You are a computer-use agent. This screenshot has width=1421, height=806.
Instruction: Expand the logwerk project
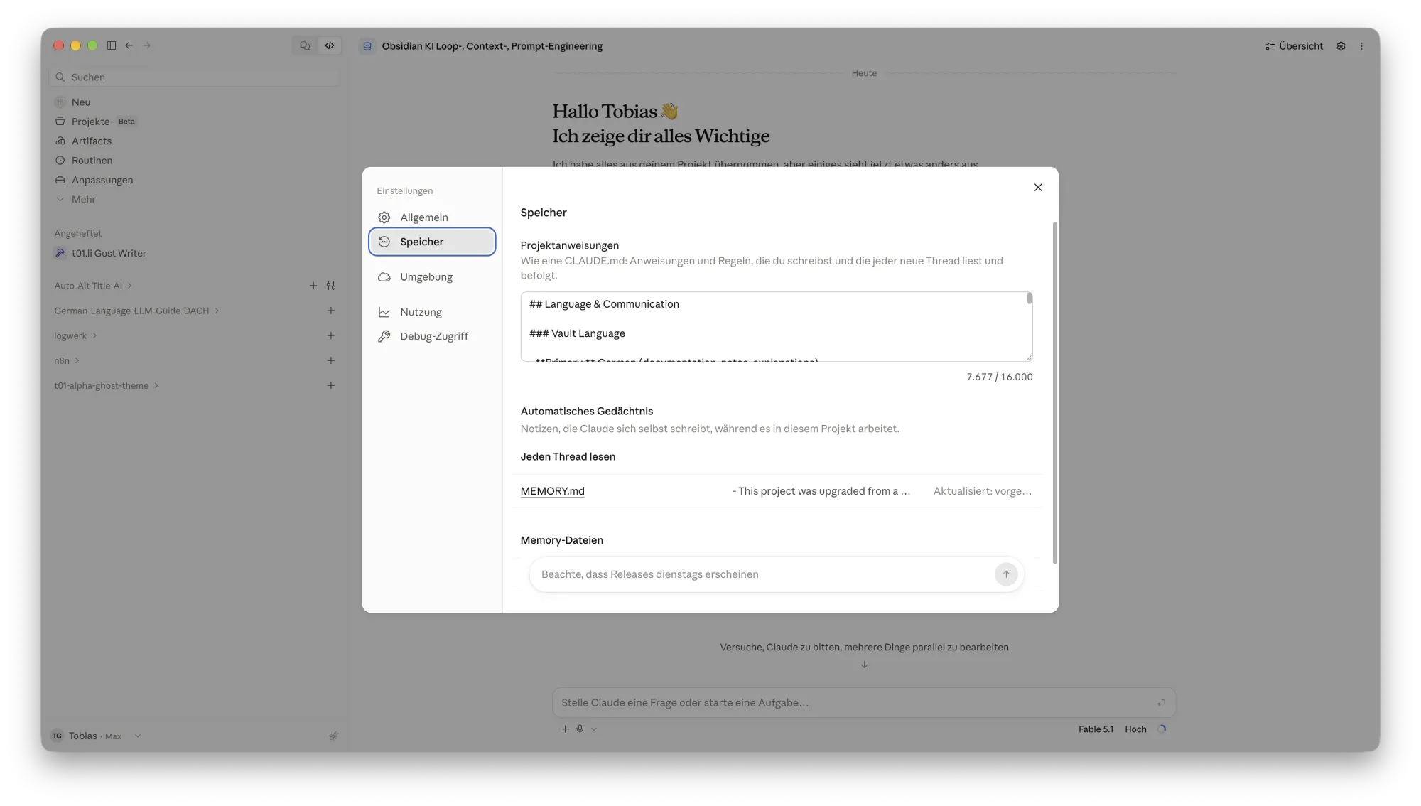75,335
